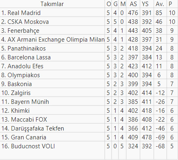Screen dimensions: 178x160
Task: Click AX Armani Exchange Olimpia Milan
Action: click(53, 40)
